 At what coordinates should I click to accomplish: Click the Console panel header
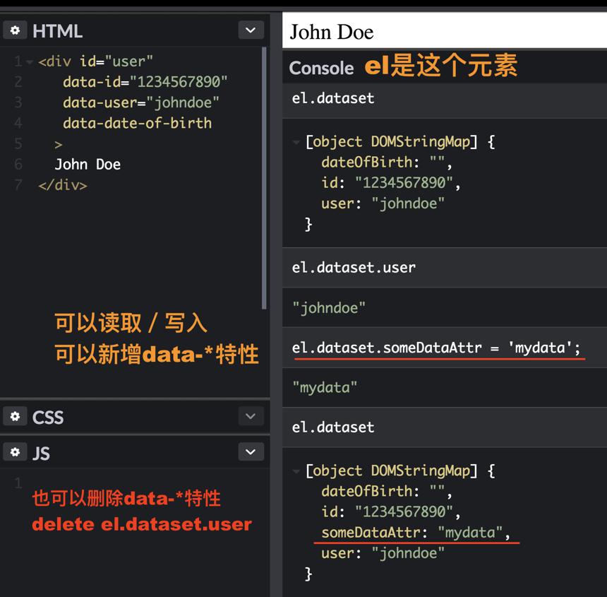[x=321, y=69]
